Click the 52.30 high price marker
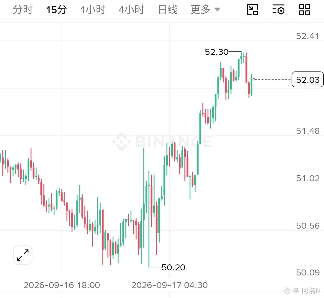324x298 pixels. 217,52
